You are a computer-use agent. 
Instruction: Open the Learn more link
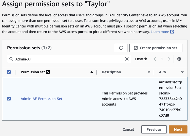pos(162,32)
